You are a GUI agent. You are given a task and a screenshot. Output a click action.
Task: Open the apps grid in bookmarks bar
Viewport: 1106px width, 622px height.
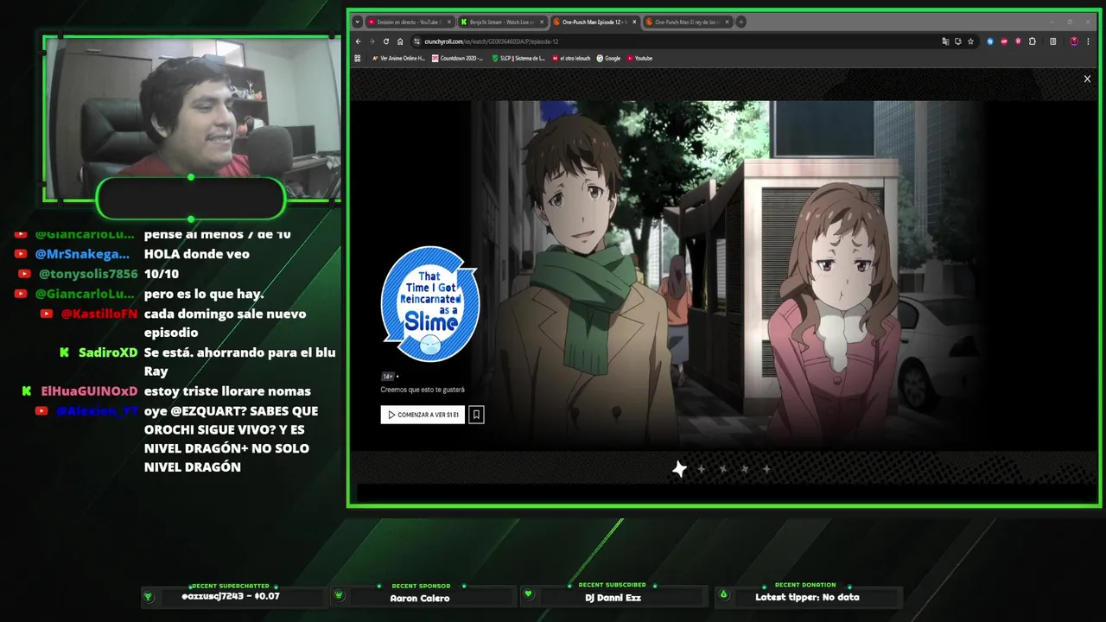358,59
